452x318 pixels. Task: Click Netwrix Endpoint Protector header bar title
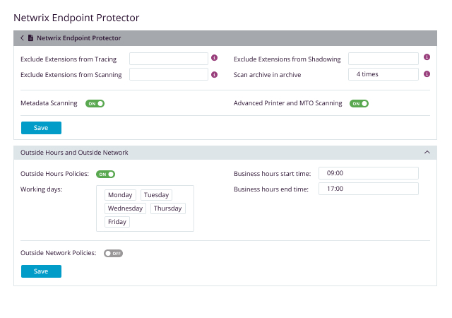[78, 38]
